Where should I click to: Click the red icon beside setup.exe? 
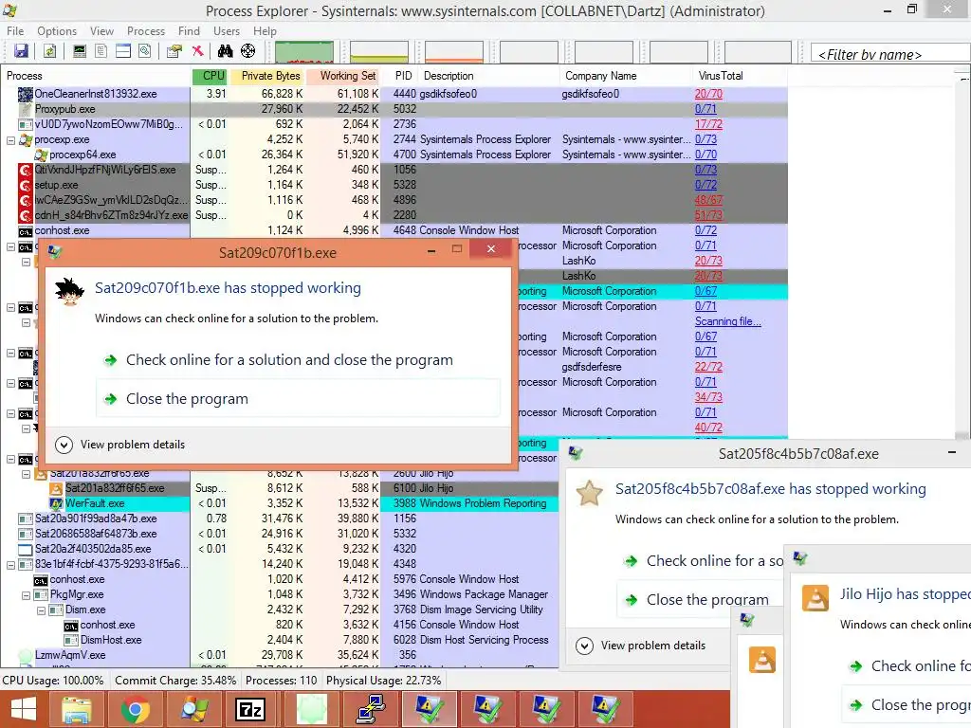coord(26,185)
